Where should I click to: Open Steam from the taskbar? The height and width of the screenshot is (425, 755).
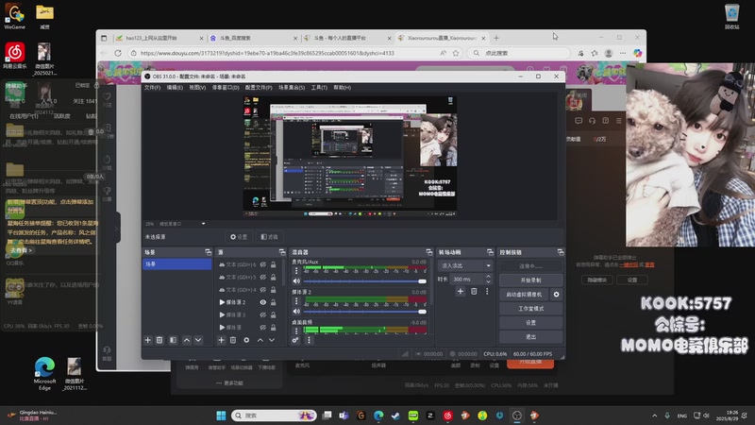[395, 416]
